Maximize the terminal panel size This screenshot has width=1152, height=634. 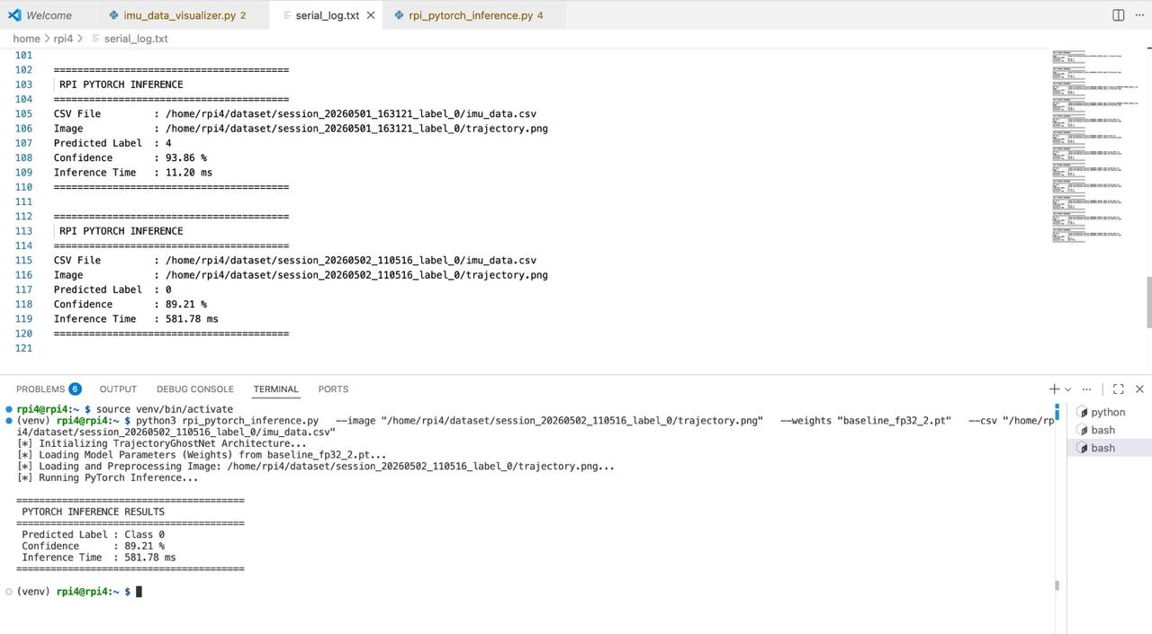pyautogui.click(x=1118, y=389)
